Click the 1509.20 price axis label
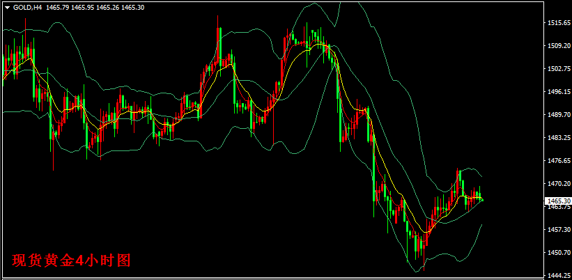The image size is (572, 280). coord(559,45)
